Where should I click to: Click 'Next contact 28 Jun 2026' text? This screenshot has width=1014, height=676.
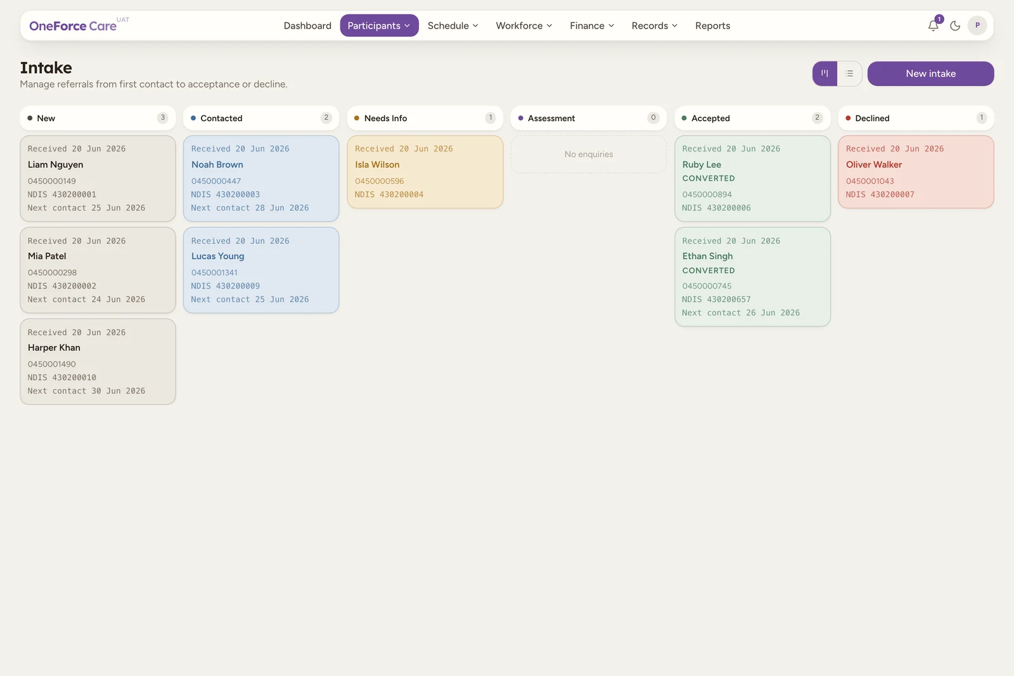pyautogui.click(x=250, y=208)
